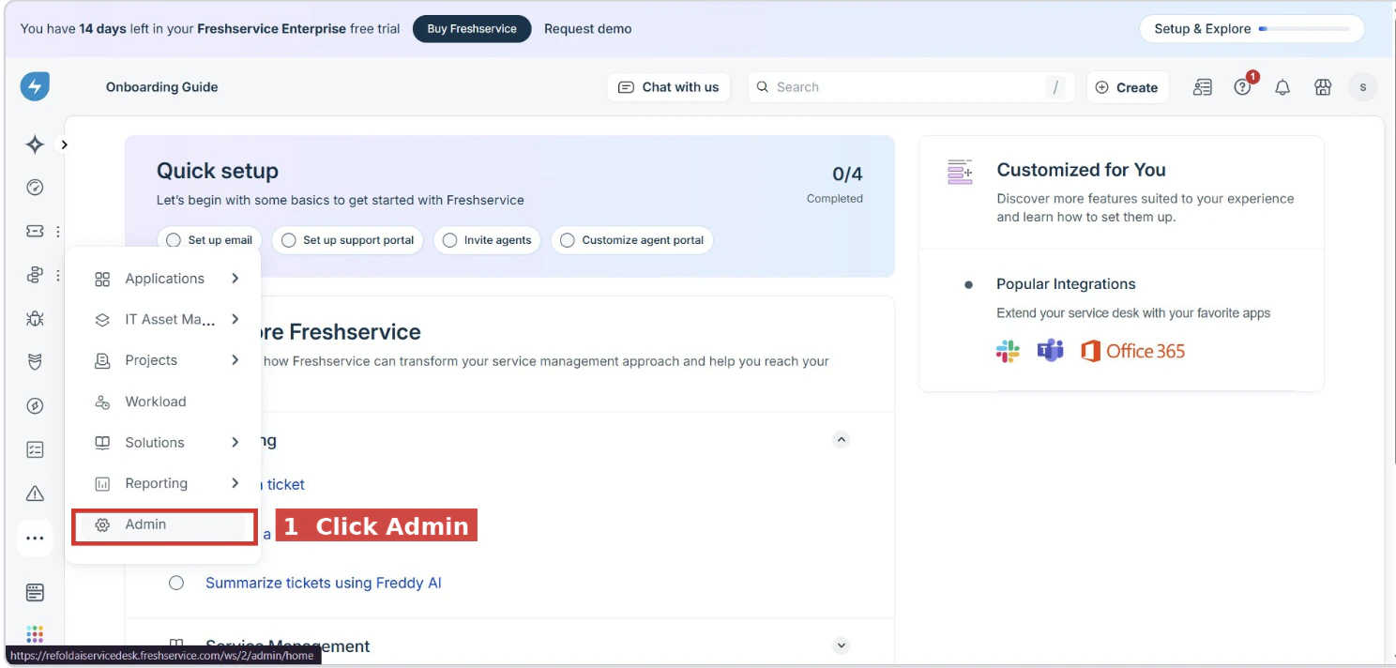Click the Office 365 integration logo
The image size is (1396, 668).
point(1132,352)
